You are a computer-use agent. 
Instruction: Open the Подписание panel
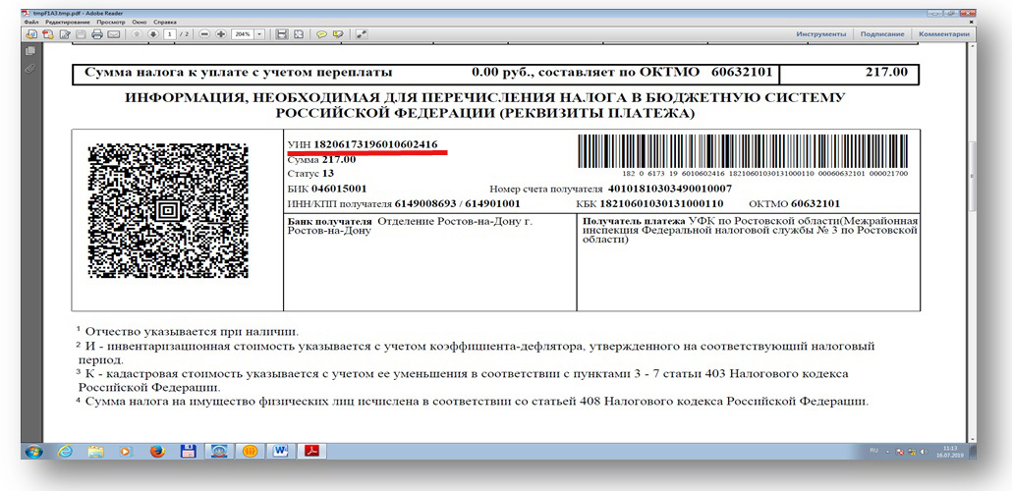(x=881, y=34)
